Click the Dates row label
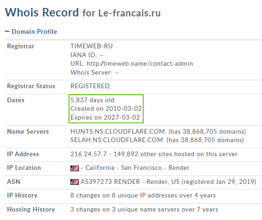 15,100
